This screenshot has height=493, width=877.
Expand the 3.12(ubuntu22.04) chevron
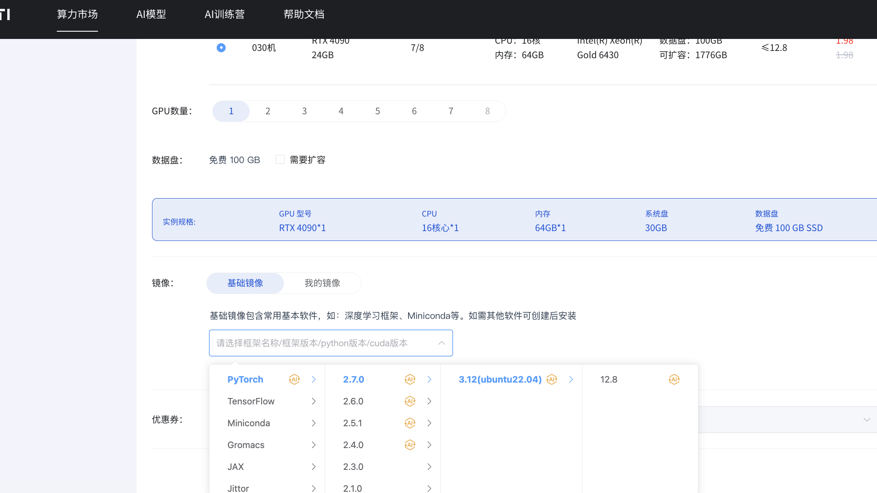[571, 380]
